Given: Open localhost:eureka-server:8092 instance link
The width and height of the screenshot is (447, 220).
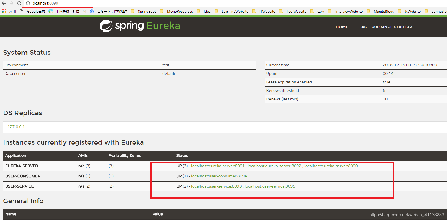Looking at the screenshot, I should click(x=274, y=166).
